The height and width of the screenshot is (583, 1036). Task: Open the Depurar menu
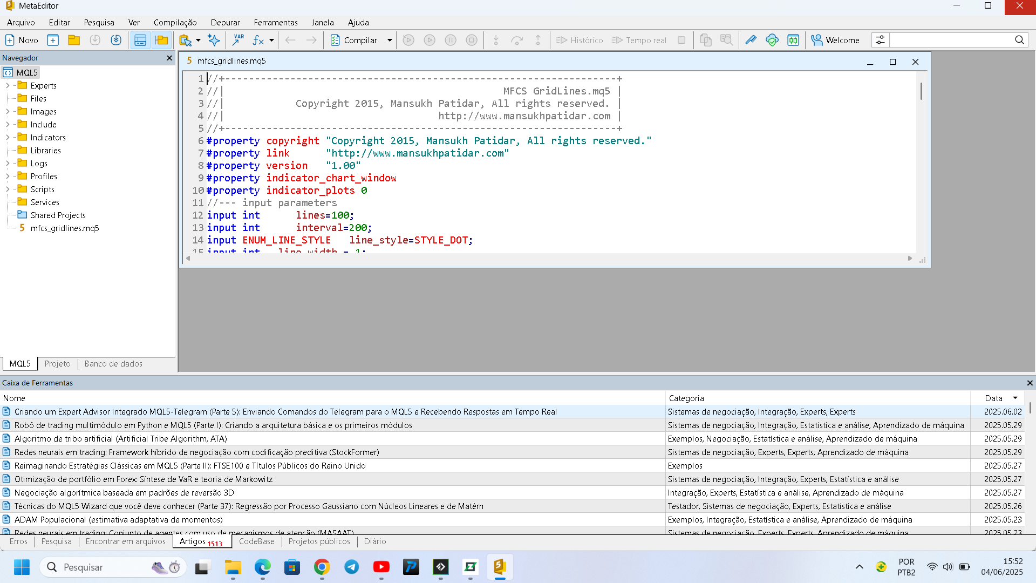[x=226, y=22]
